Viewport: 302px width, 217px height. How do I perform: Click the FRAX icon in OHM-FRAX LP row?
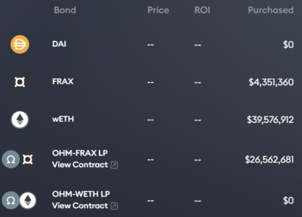(x=28, y=160)
